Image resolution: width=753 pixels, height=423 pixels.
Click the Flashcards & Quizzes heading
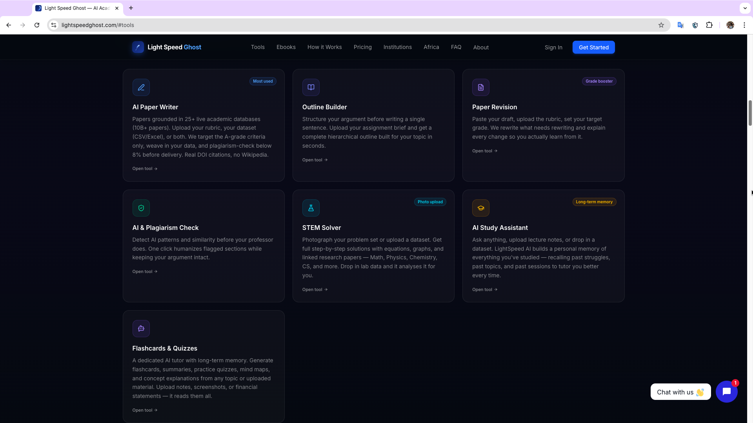(x=165, y=348)
